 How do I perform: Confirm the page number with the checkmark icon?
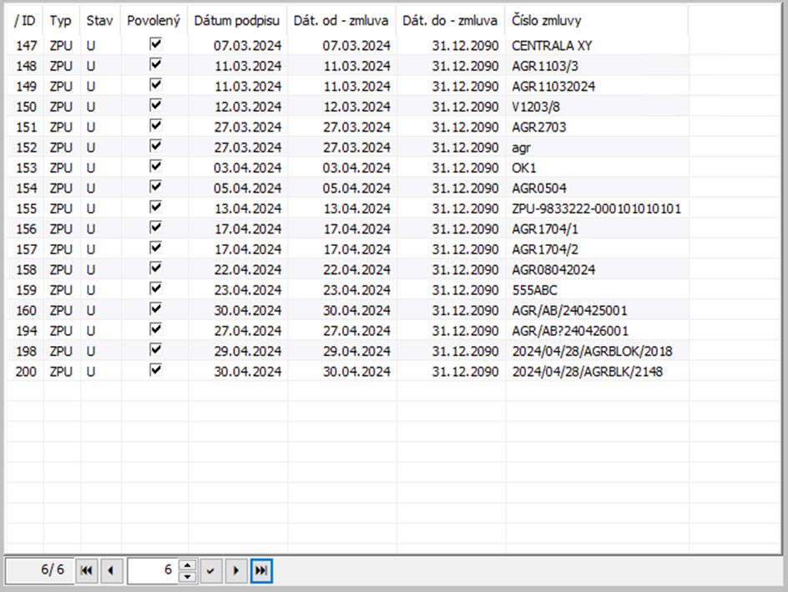click(x=210, y=570)
